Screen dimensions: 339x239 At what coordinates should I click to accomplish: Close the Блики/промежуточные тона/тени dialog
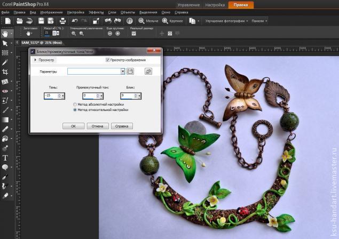click(154, 50)
